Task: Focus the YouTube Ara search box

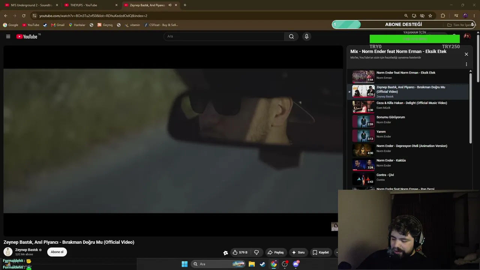Action: (224, 36)
